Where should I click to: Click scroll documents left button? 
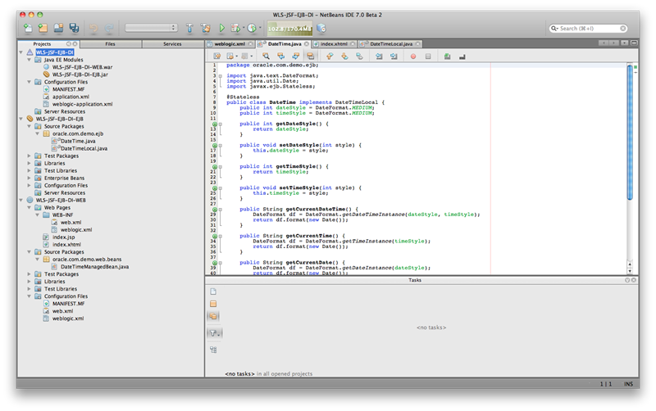coord(604,43)
